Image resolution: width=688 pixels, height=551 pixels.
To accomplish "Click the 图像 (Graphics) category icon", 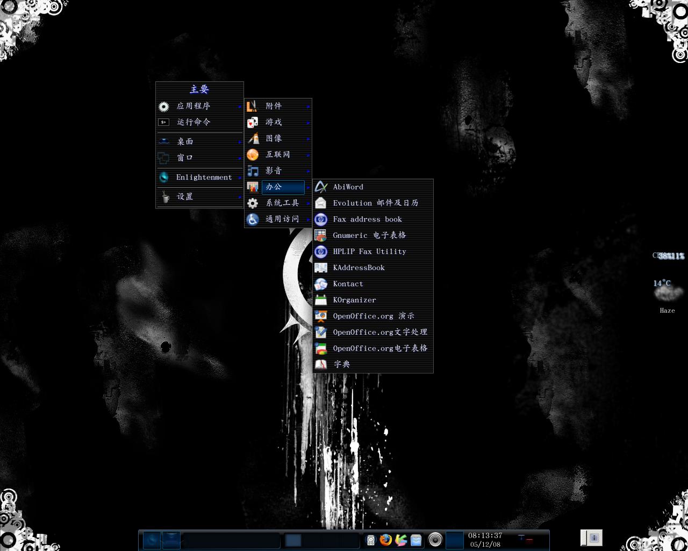I will tap(253, 138).
